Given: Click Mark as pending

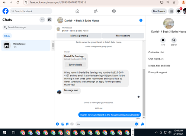Looking at the screenshot, I should [79, 36].
